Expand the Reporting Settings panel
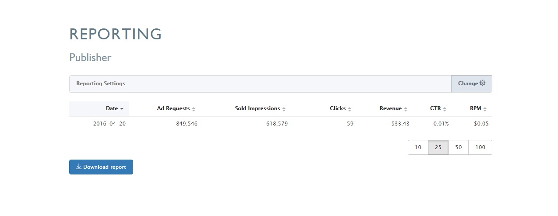The image size is (558, 216). 260,84
